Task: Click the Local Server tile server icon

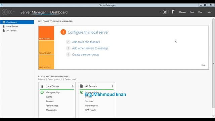Action: [42, 86]
